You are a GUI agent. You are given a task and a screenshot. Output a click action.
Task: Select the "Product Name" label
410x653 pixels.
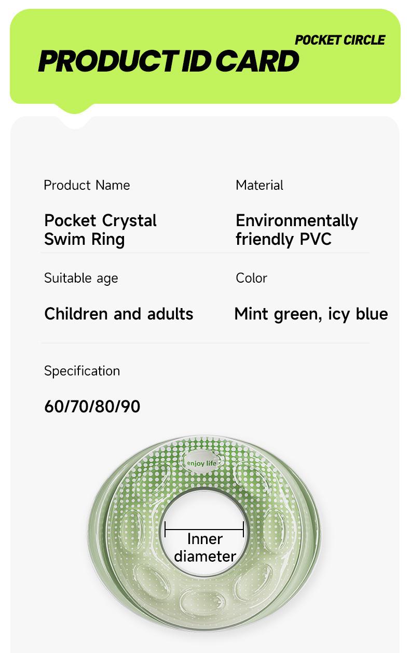[87, 185]
